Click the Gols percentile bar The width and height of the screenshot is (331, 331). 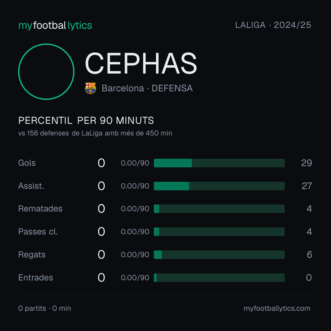[x=219, y=163]
